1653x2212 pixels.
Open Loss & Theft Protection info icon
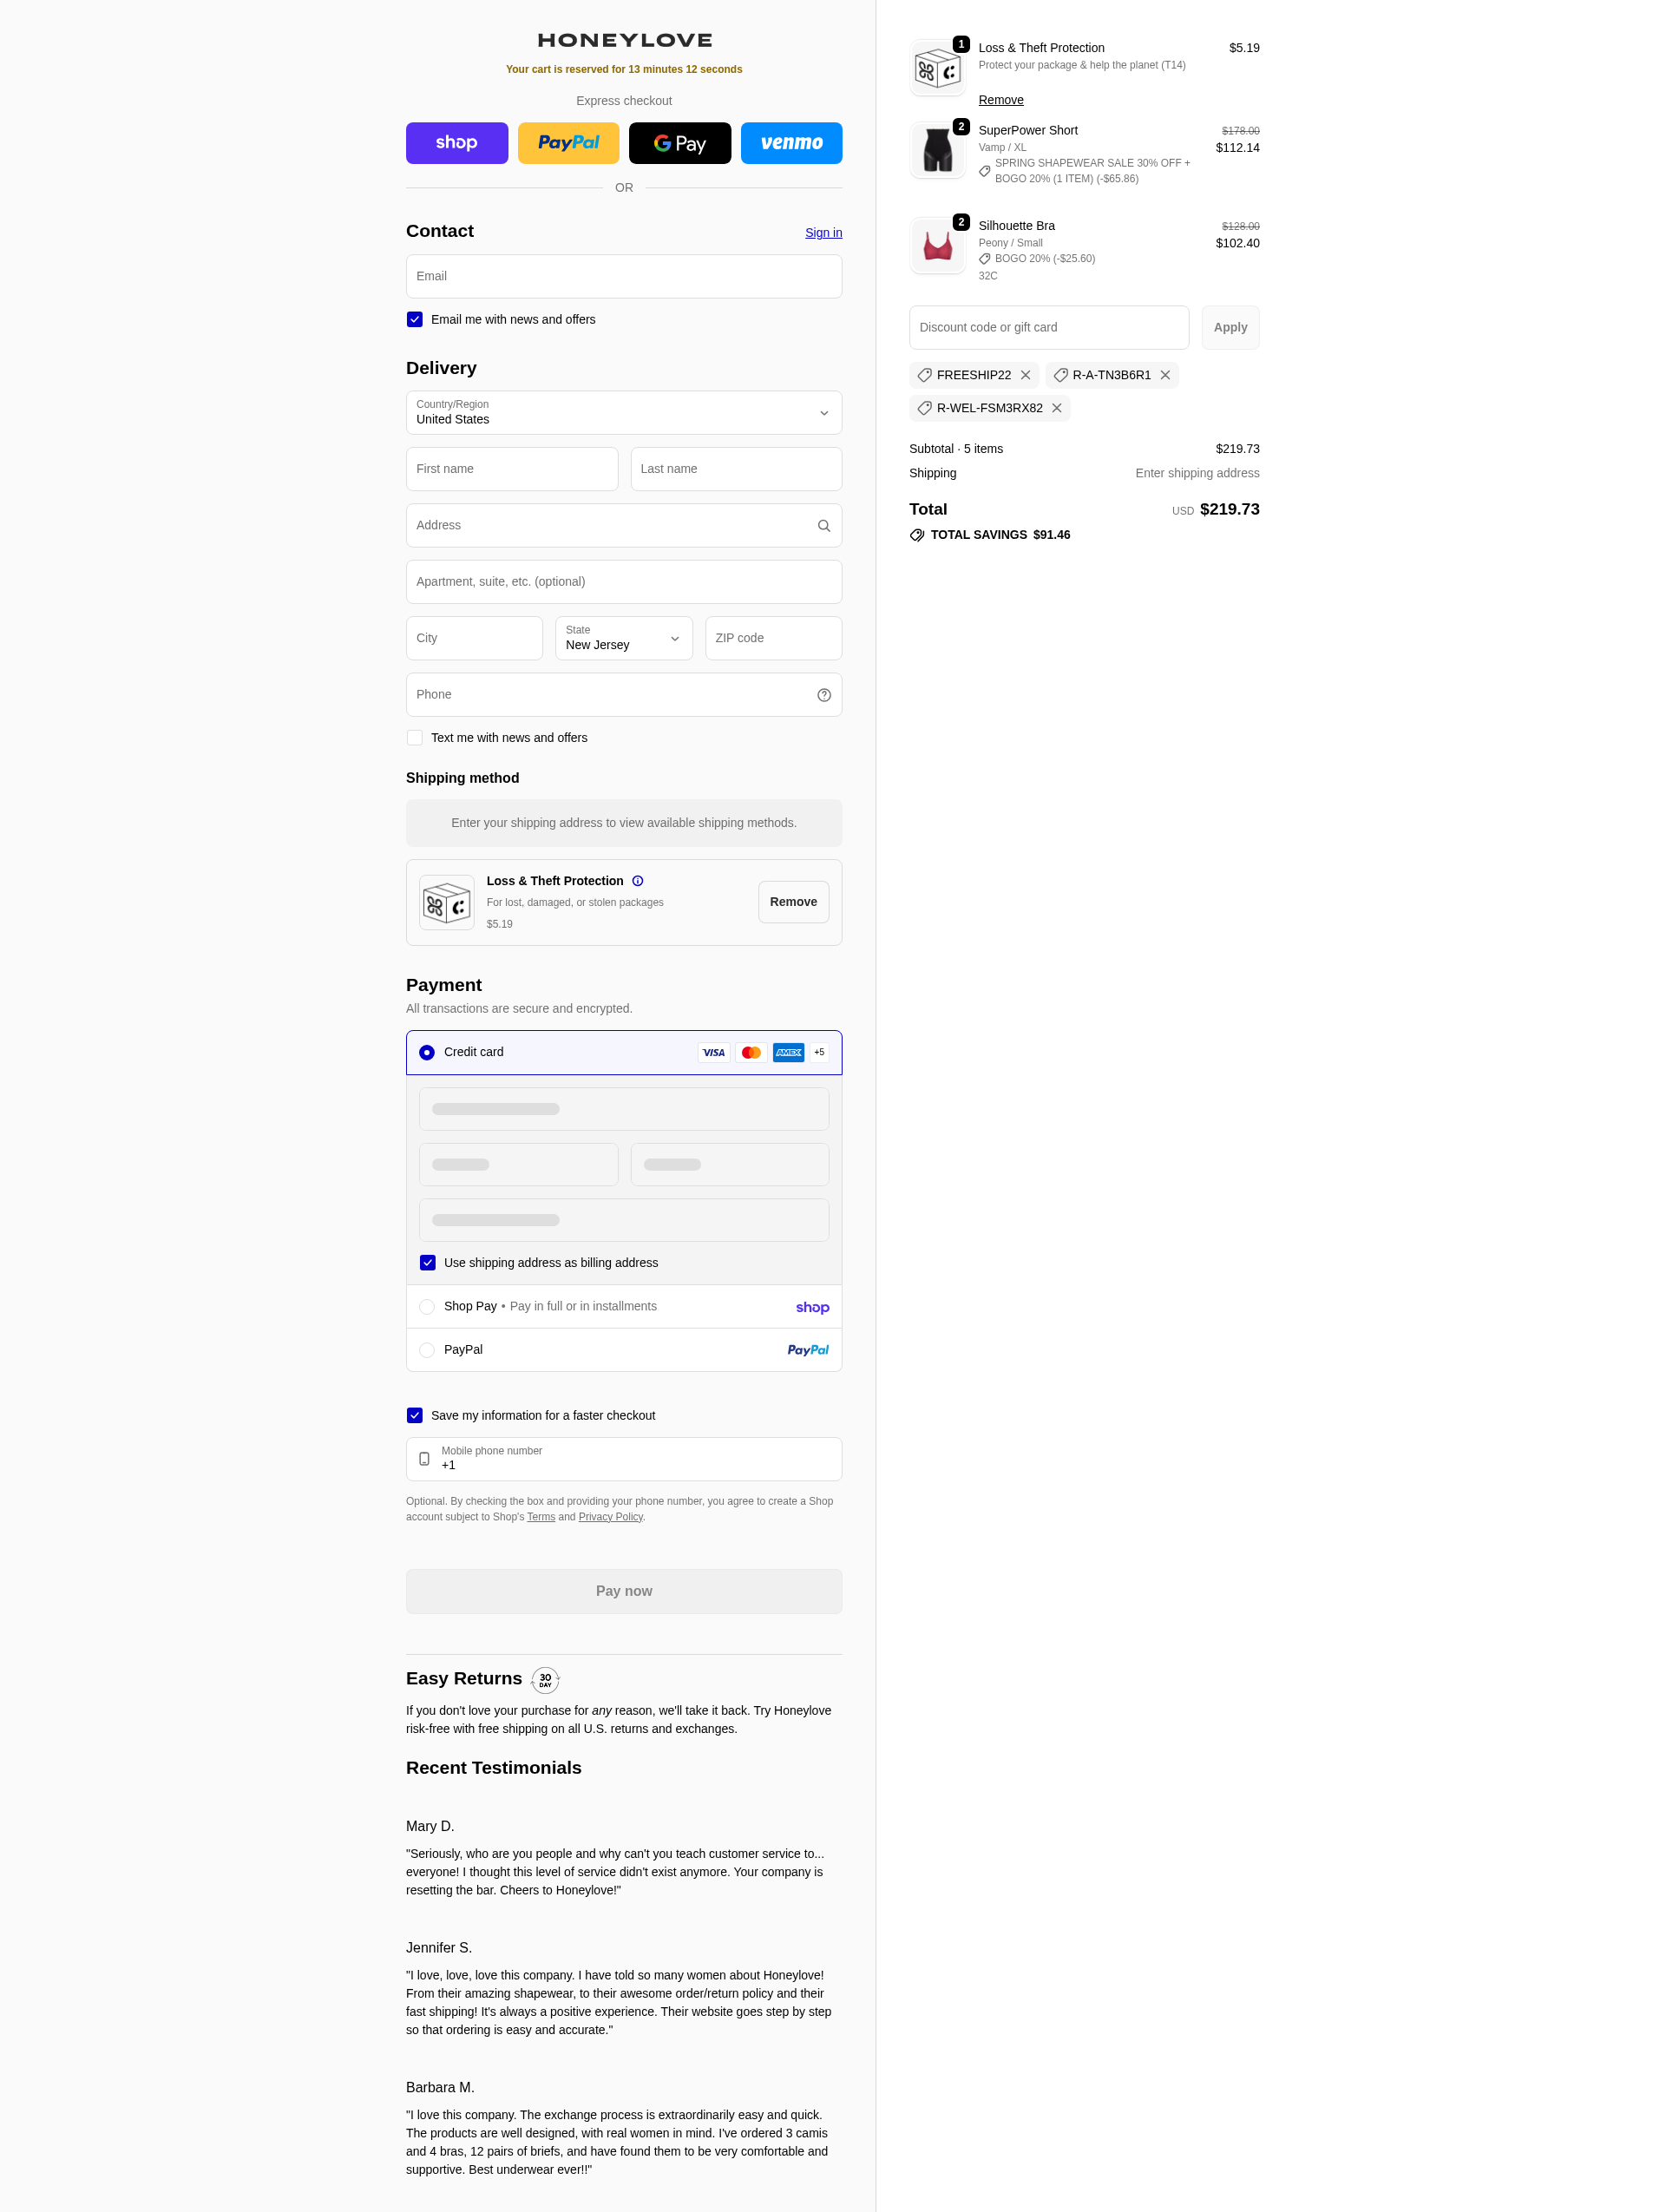637,881
